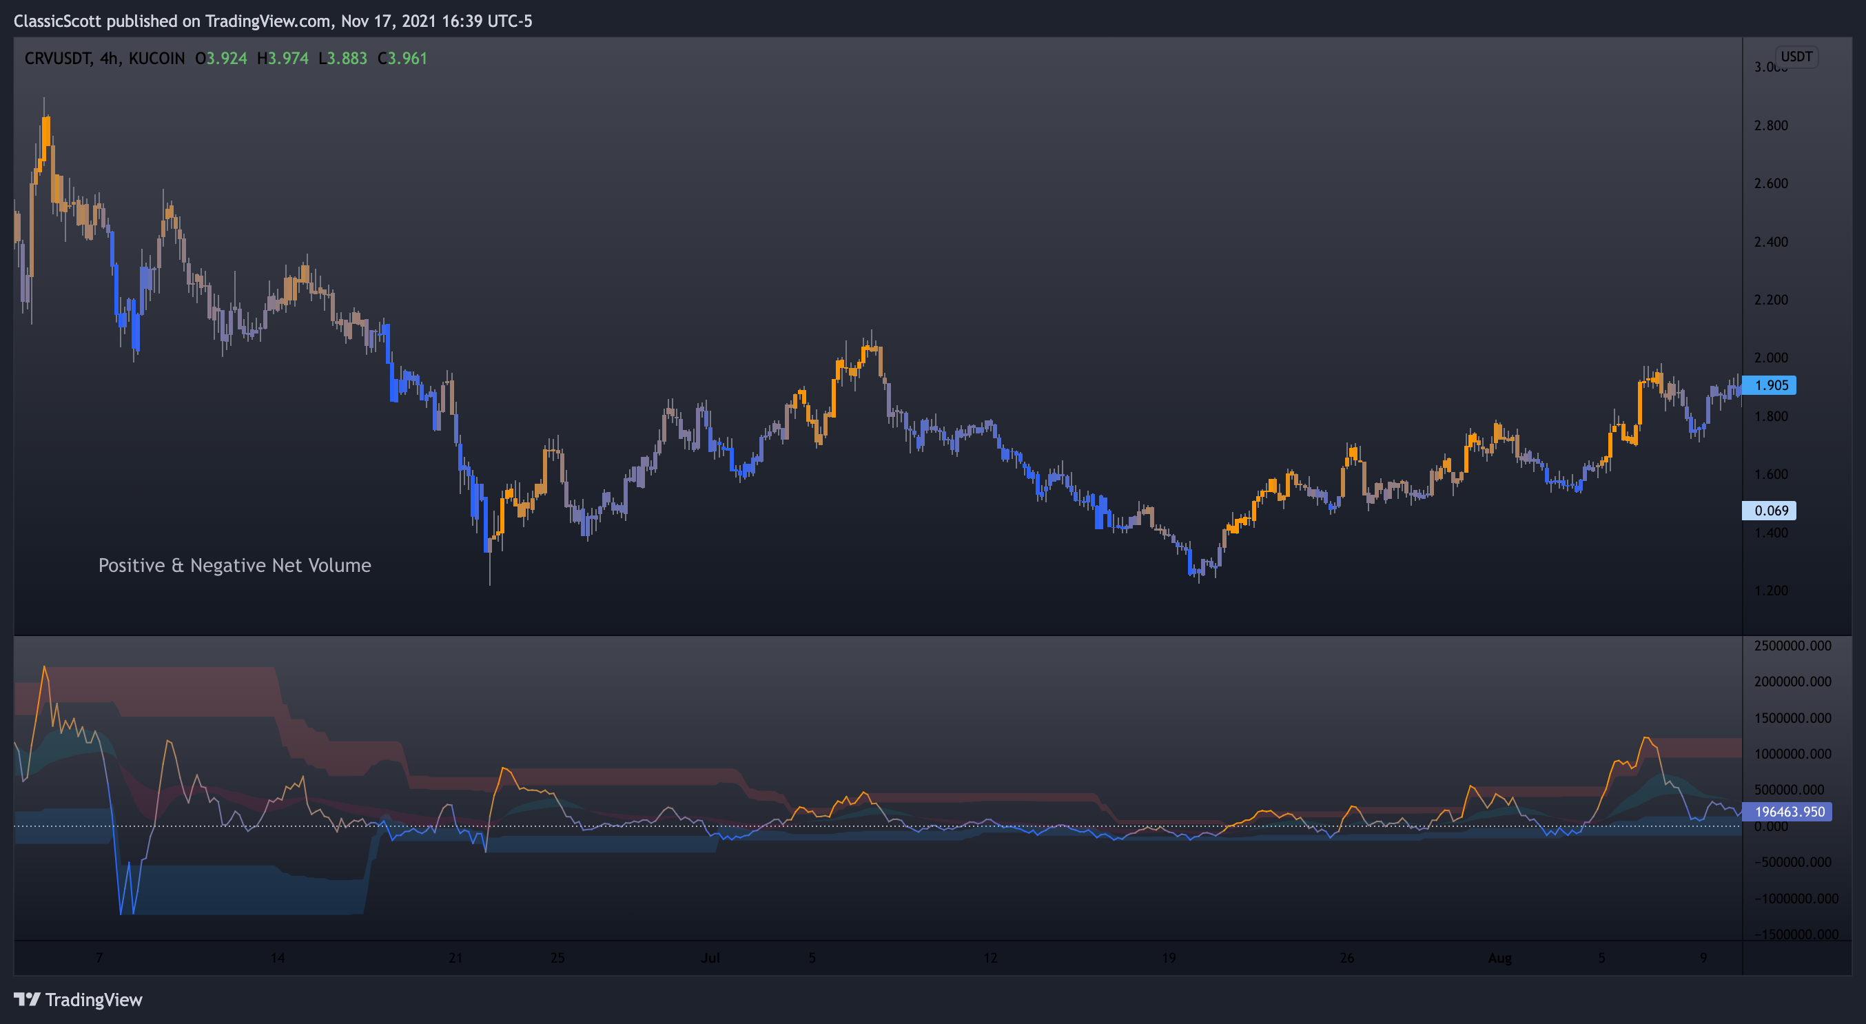Viewport: 1866px width, 1024px height.
Task: Click the 1000000.000 volume axis tick
Action: (x=1792, y=754)
